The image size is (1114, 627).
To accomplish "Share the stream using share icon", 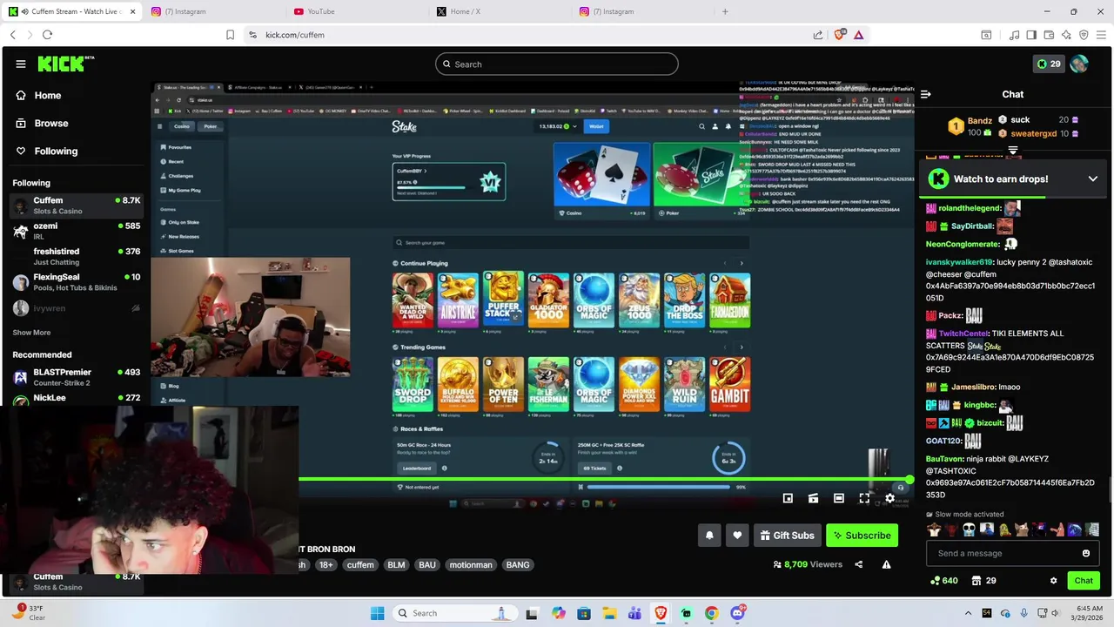I will tap(858, 564).
